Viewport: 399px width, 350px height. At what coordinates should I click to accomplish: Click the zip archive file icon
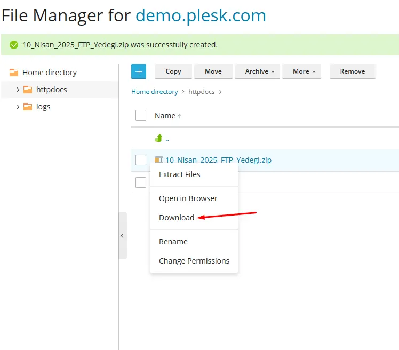158,160
